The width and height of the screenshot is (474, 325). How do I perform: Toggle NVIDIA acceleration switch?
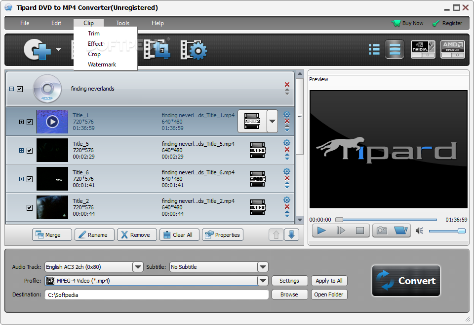[423, 49]
